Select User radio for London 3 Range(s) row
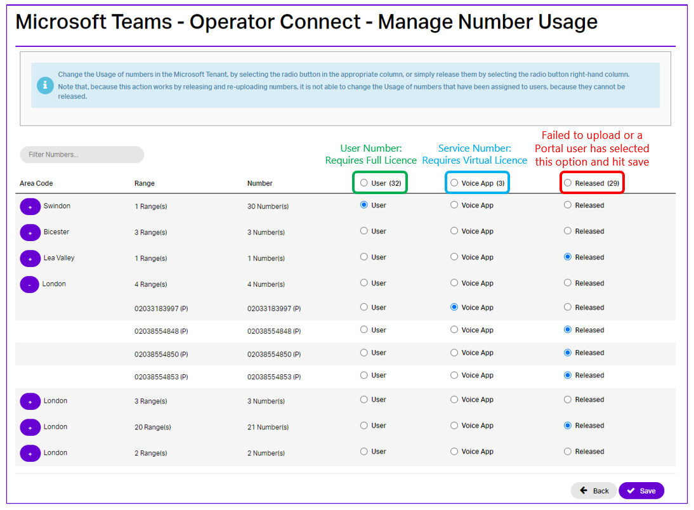This screenshot has width=694, height=510. [364, 400]
